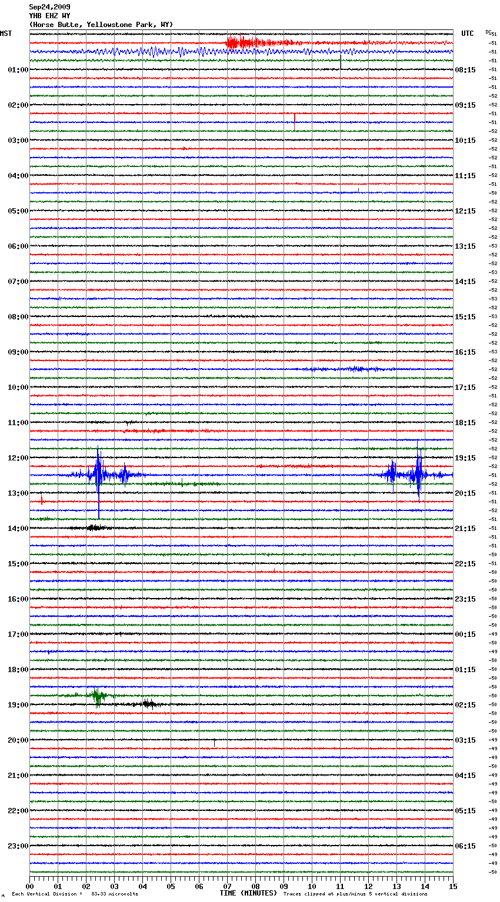Select the 17:00 MST time label
This screenshot has width=500, height=902.
18,634
